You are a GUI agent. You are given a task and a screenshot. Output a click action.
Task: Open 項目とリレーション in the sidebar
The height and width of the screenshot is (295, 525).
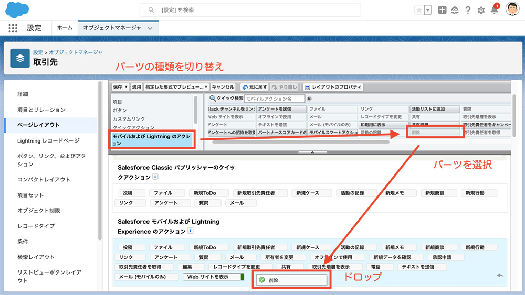pyautogui.click(x=41, y=110)
